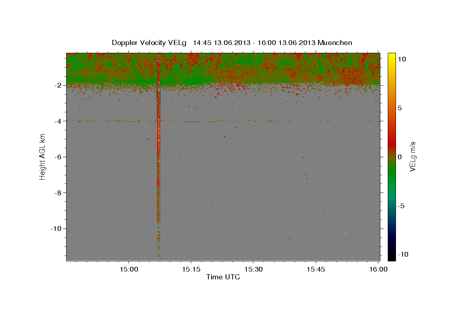Pick the yellow top of the colorbar

[x=391, y=57]
